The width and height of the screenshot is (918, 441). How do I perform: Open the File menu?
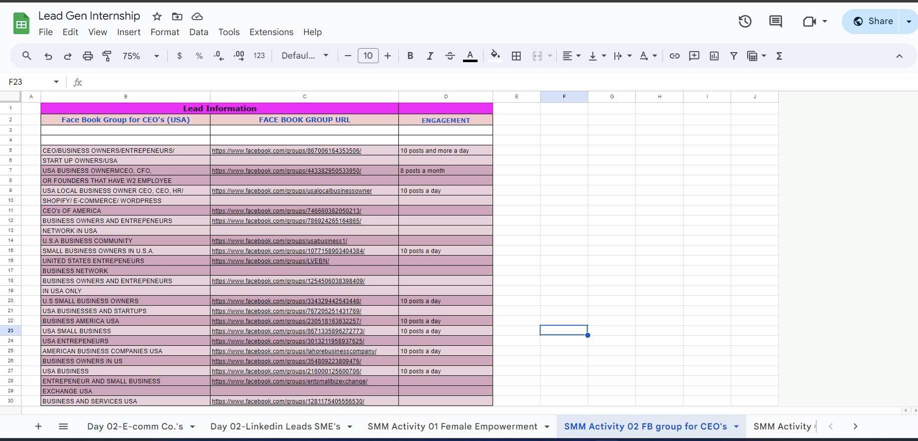(x=46, y=32)
